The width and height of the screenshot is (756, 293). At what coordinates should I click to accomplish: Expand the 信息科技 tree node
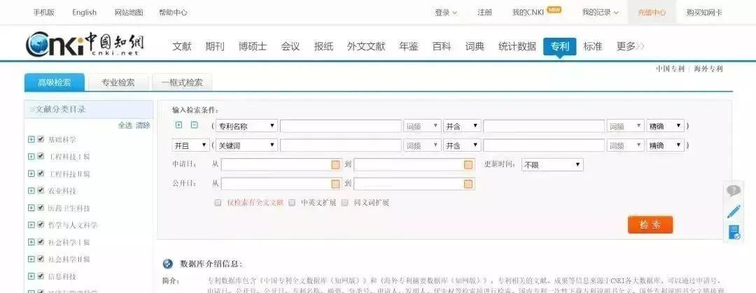(31, 276)
